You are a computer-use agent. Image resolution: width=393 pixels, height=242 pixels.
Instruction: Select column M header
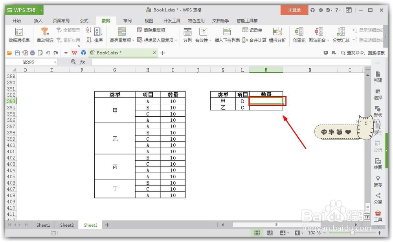266,70
